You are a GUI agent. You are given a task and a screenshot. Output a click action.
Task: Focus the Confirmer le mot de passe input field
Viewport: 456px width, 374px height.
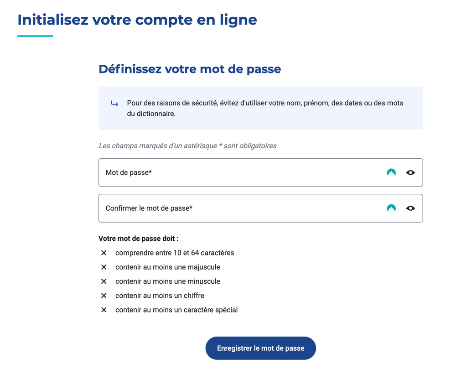coord(260,208)
